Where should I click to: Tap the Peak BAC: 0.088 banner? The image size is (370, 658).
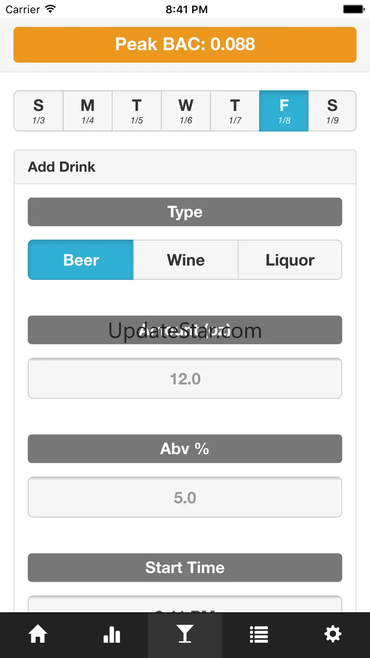185,45
